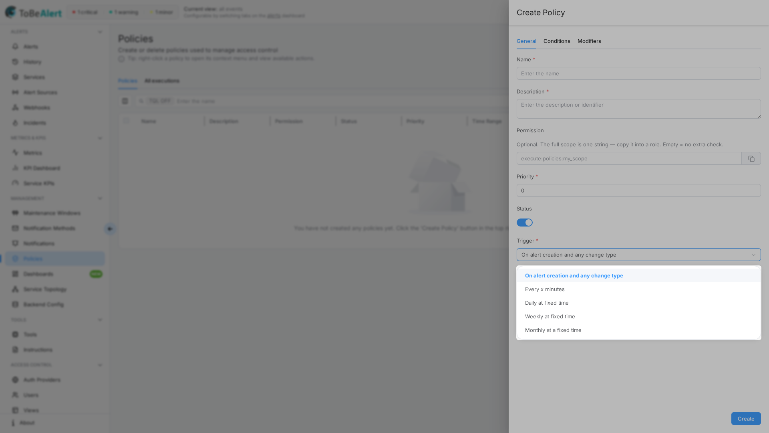Open Webhooks sidebar item
Image resolution: width=769 pixels, height=433 pixels.
pyautogui.click(x=55, y=107)
